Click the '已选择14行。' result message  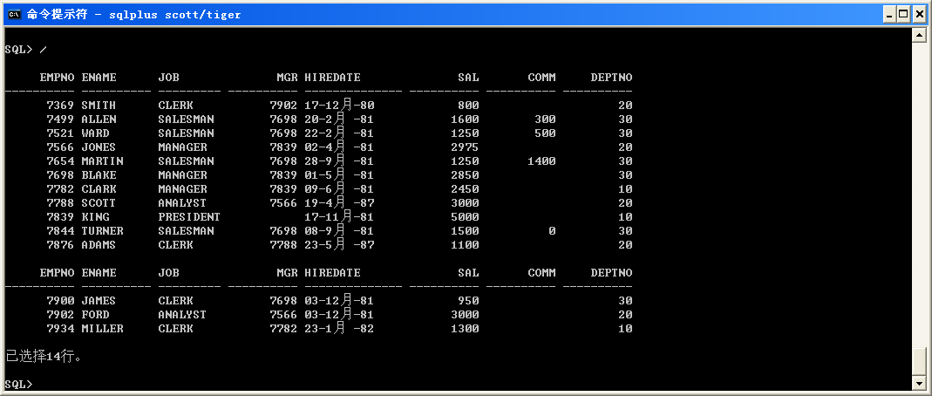pos(43,357)
